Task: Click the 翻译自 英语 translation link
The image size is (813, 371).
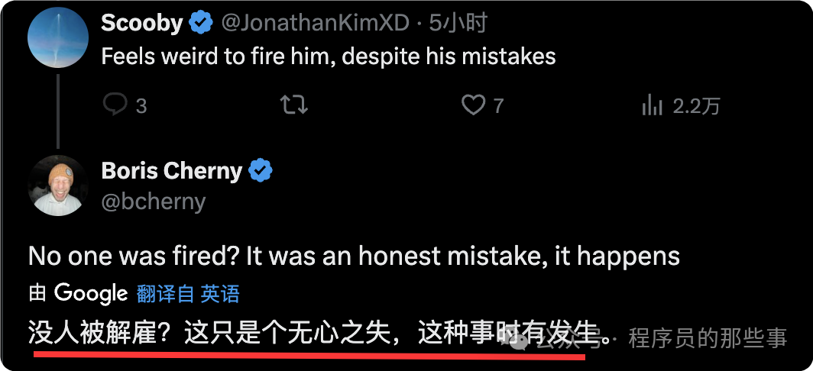Action: (188, 293)
